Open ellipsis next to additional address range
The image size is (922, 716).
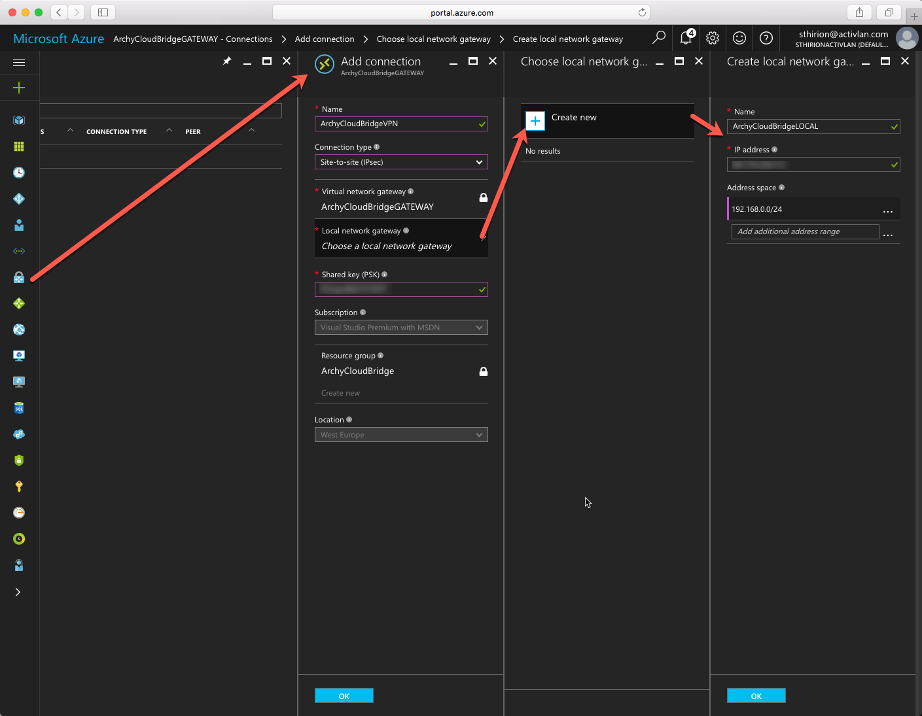click(888, 234)
